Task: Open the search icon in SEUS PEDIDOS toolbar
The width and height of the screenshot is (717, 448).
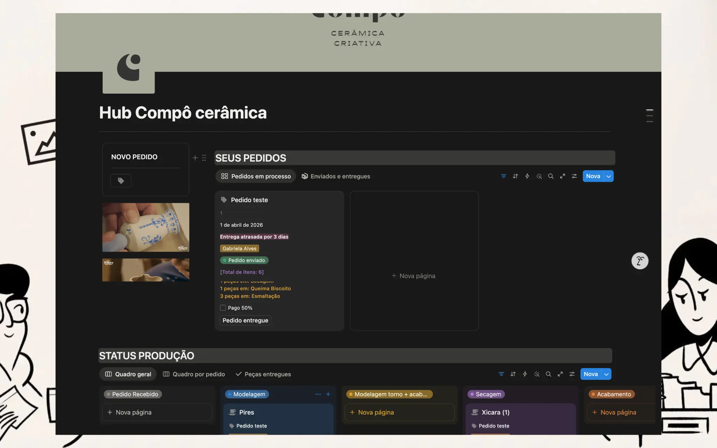Action: pos(551,176)
